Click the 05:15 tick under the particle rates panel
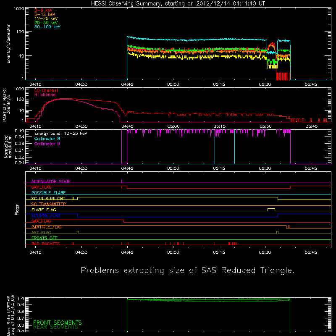Viewport: 336px width, 336px height. tap(219, 126)
